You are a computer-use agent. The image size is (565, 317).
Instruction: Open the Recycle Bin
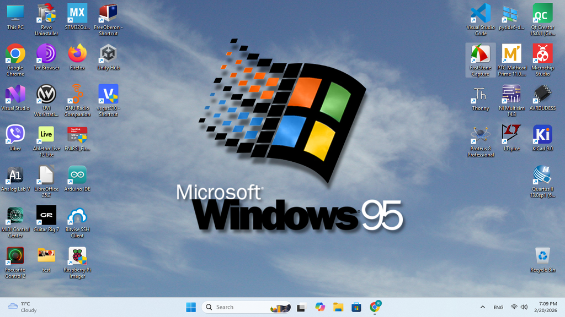click(542, 256)
